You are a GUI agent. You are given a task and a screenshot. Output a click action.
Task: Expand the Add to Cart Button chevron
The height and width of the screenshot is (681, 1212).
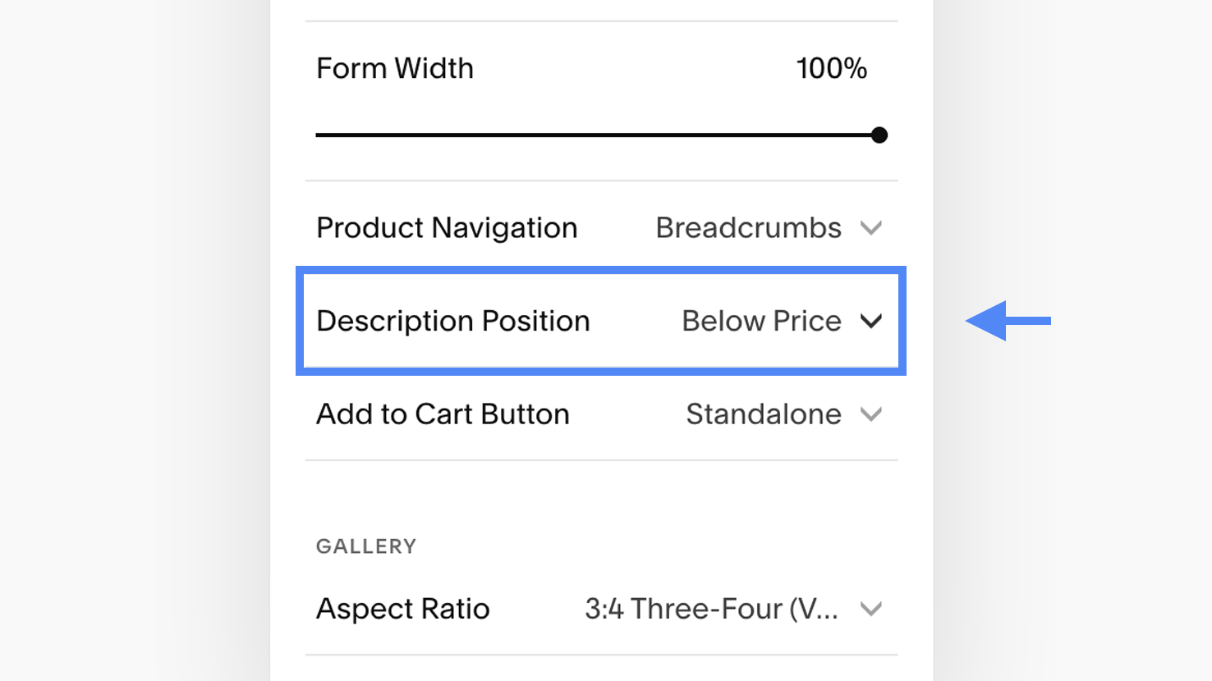click(x=871, y=414)
